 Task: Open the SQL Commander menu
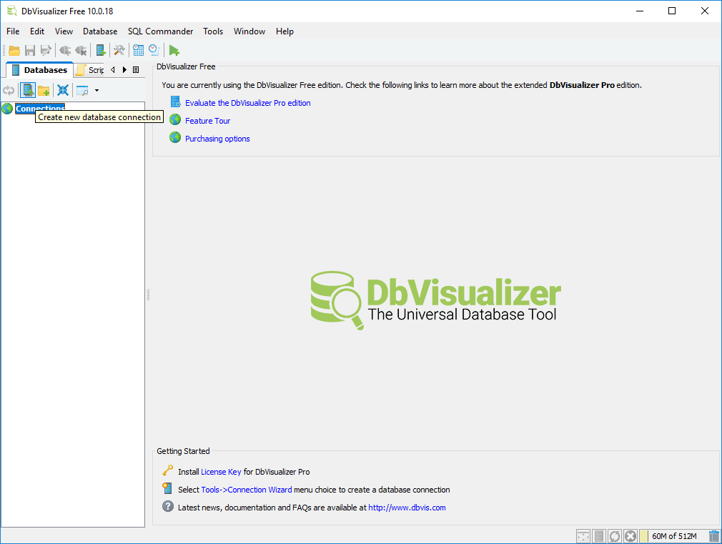(160, 31)
